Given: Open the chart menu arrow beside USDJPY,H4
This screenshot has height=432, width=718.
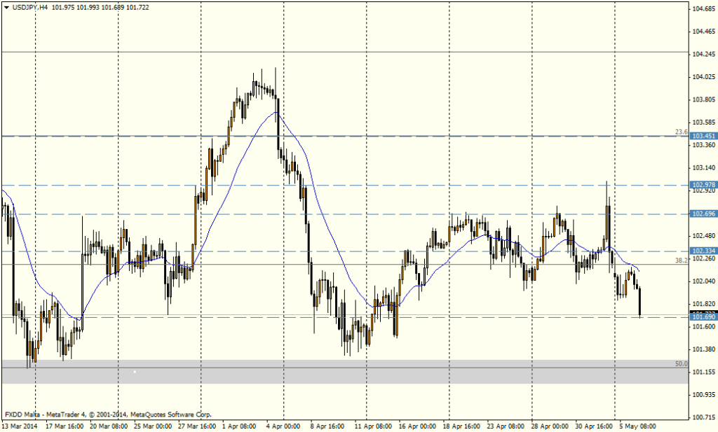Looking at the screenshot, I should (6, 6).
